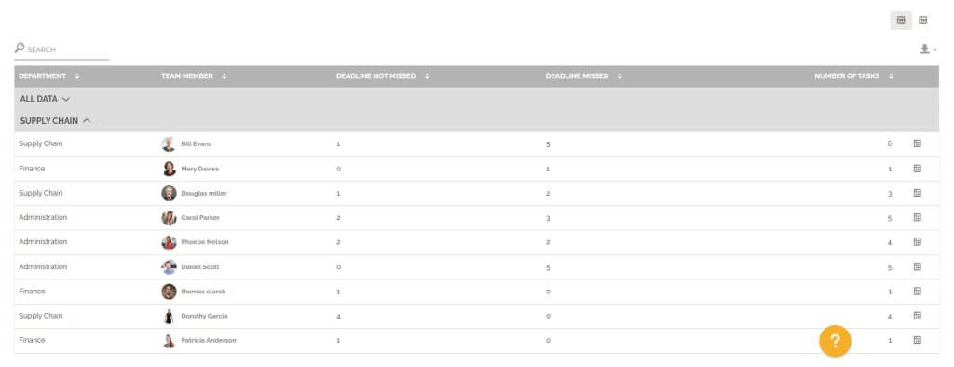Click the orange help question mark button
Screen dimensions: 954x367
pos(835,341)
